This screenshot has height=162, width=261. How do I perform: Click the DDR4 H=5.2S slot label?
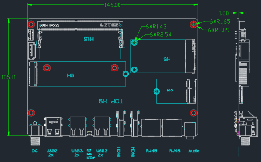point(49,25)
